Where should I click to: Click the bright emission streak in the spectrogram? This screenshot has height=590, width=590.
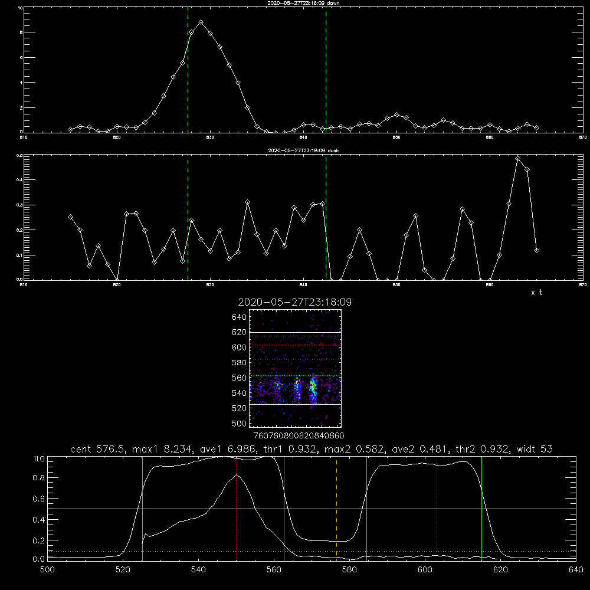[313, 388]
